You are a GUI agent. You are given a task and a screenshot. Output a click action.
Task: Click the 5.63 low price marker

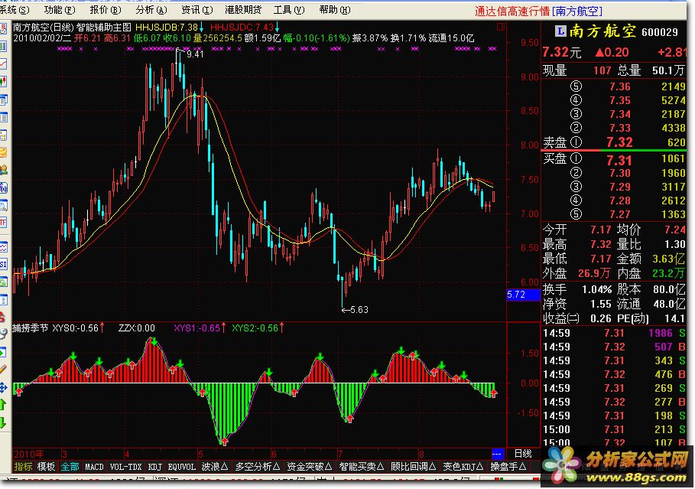359,310
